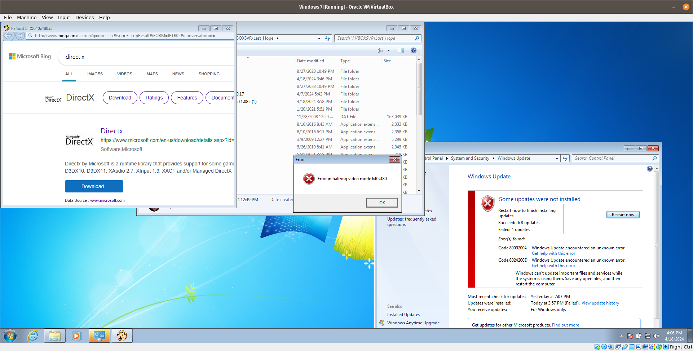Open Windows Anytime Upgrade link
Screen dimensions: 693x351
click(413, 323)
